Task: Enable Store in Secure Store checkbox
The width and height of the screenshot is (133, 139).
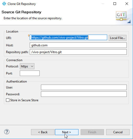Action: click(x=8, y=100)
